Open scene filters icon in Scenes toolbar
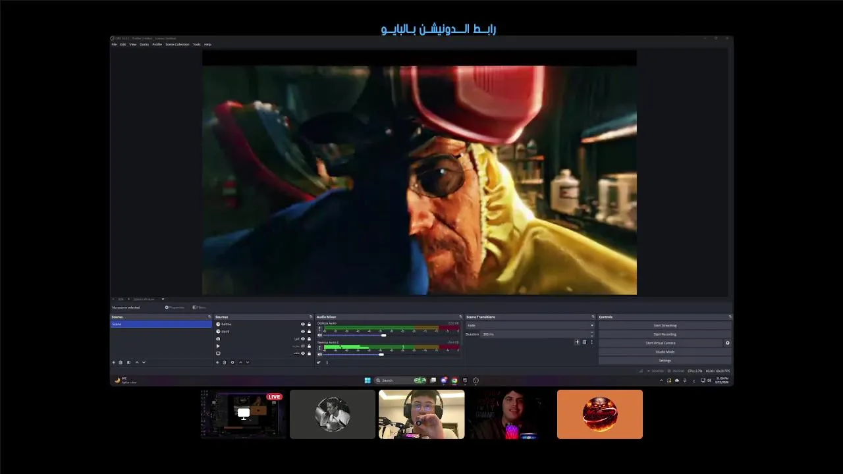The width and height of the screenshot is (843, 474). coord(128,362)
